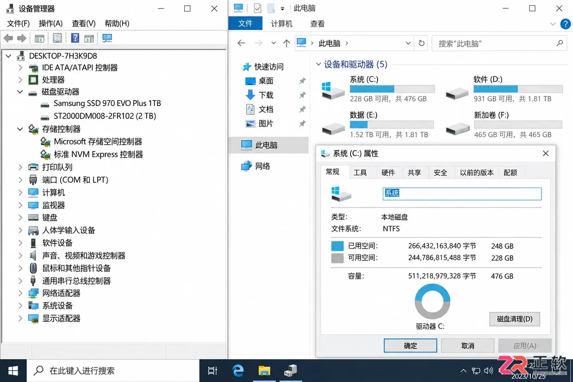The image size is (573, 382).
Task: Open recent locations dropdown in File Explorer
Action: [274, 44]
